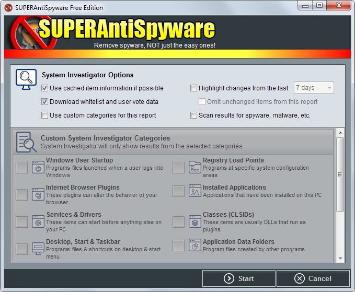
Task: Open the 7 days dropdown
Action: (314, 88)
